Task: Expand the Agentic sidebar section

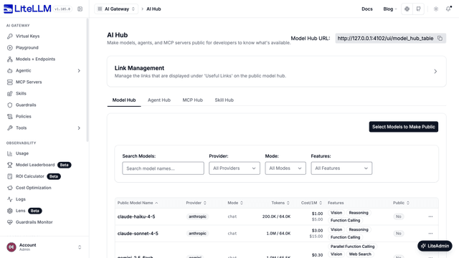Action: click(79, 71)
